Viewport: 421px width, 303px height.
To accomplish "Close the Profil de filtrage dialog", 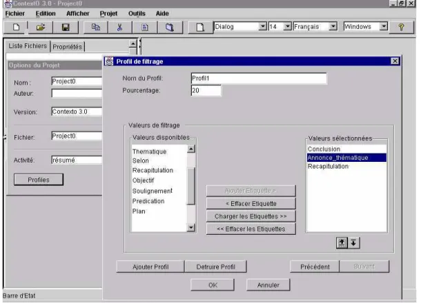I will [395, 61].
